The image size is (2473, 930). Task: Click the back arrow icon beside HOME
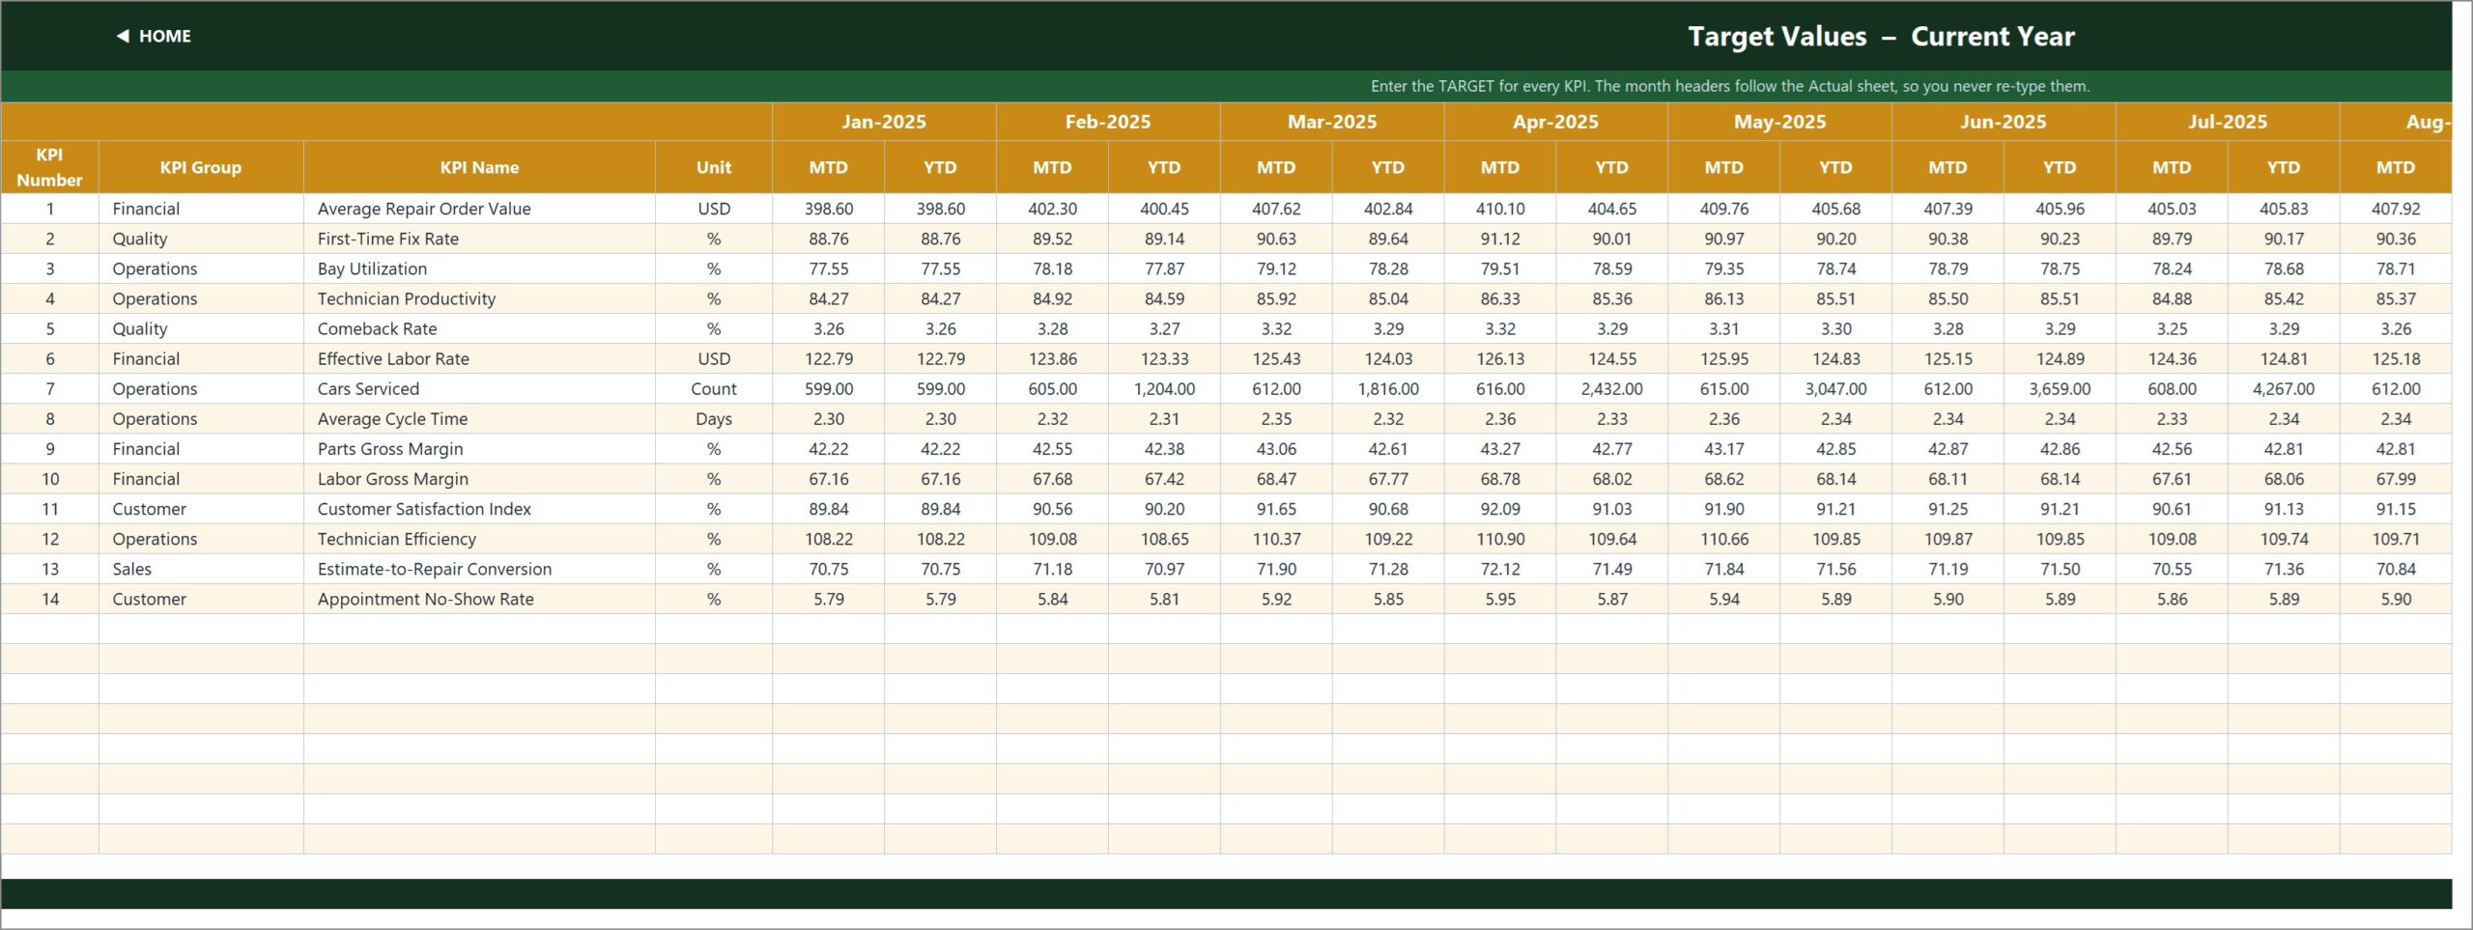(123, 36)
